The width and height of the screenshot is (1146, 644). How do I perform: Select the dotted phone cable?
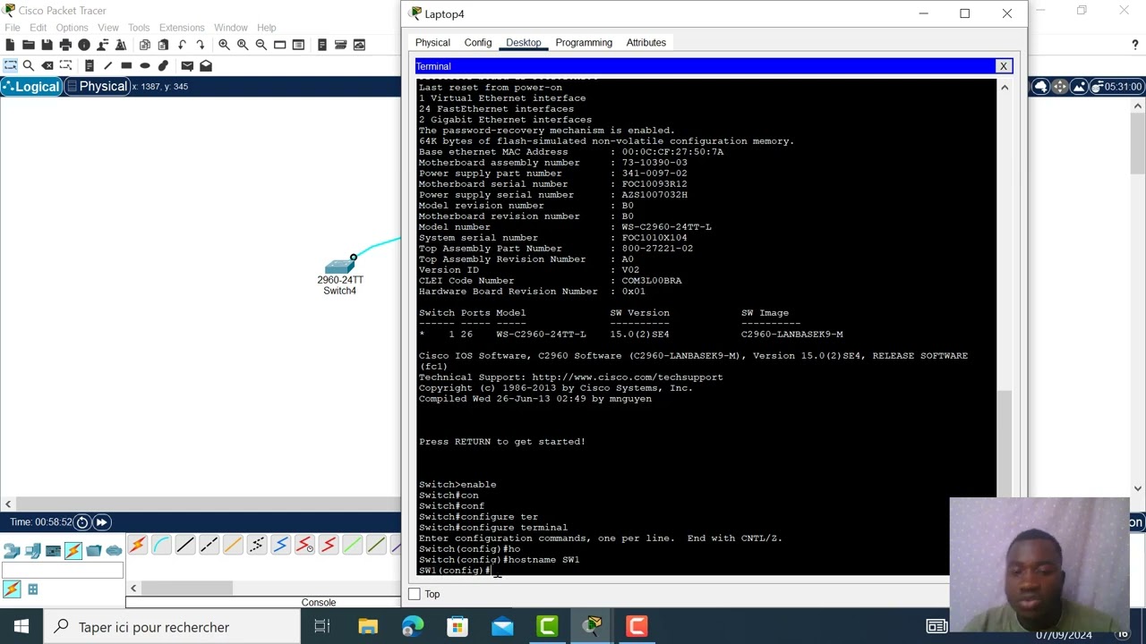(x=257, y=545)
